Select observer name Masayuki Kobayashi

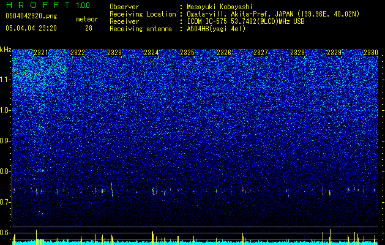pyautogui.click(x=220, y=7)
